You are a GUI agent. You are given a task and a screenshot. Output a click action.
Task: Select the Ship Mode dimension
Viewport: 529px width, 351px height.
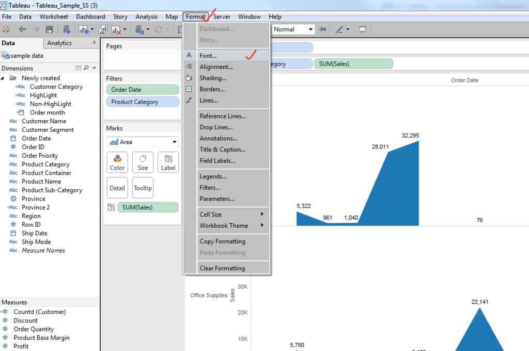coord(37,242)
